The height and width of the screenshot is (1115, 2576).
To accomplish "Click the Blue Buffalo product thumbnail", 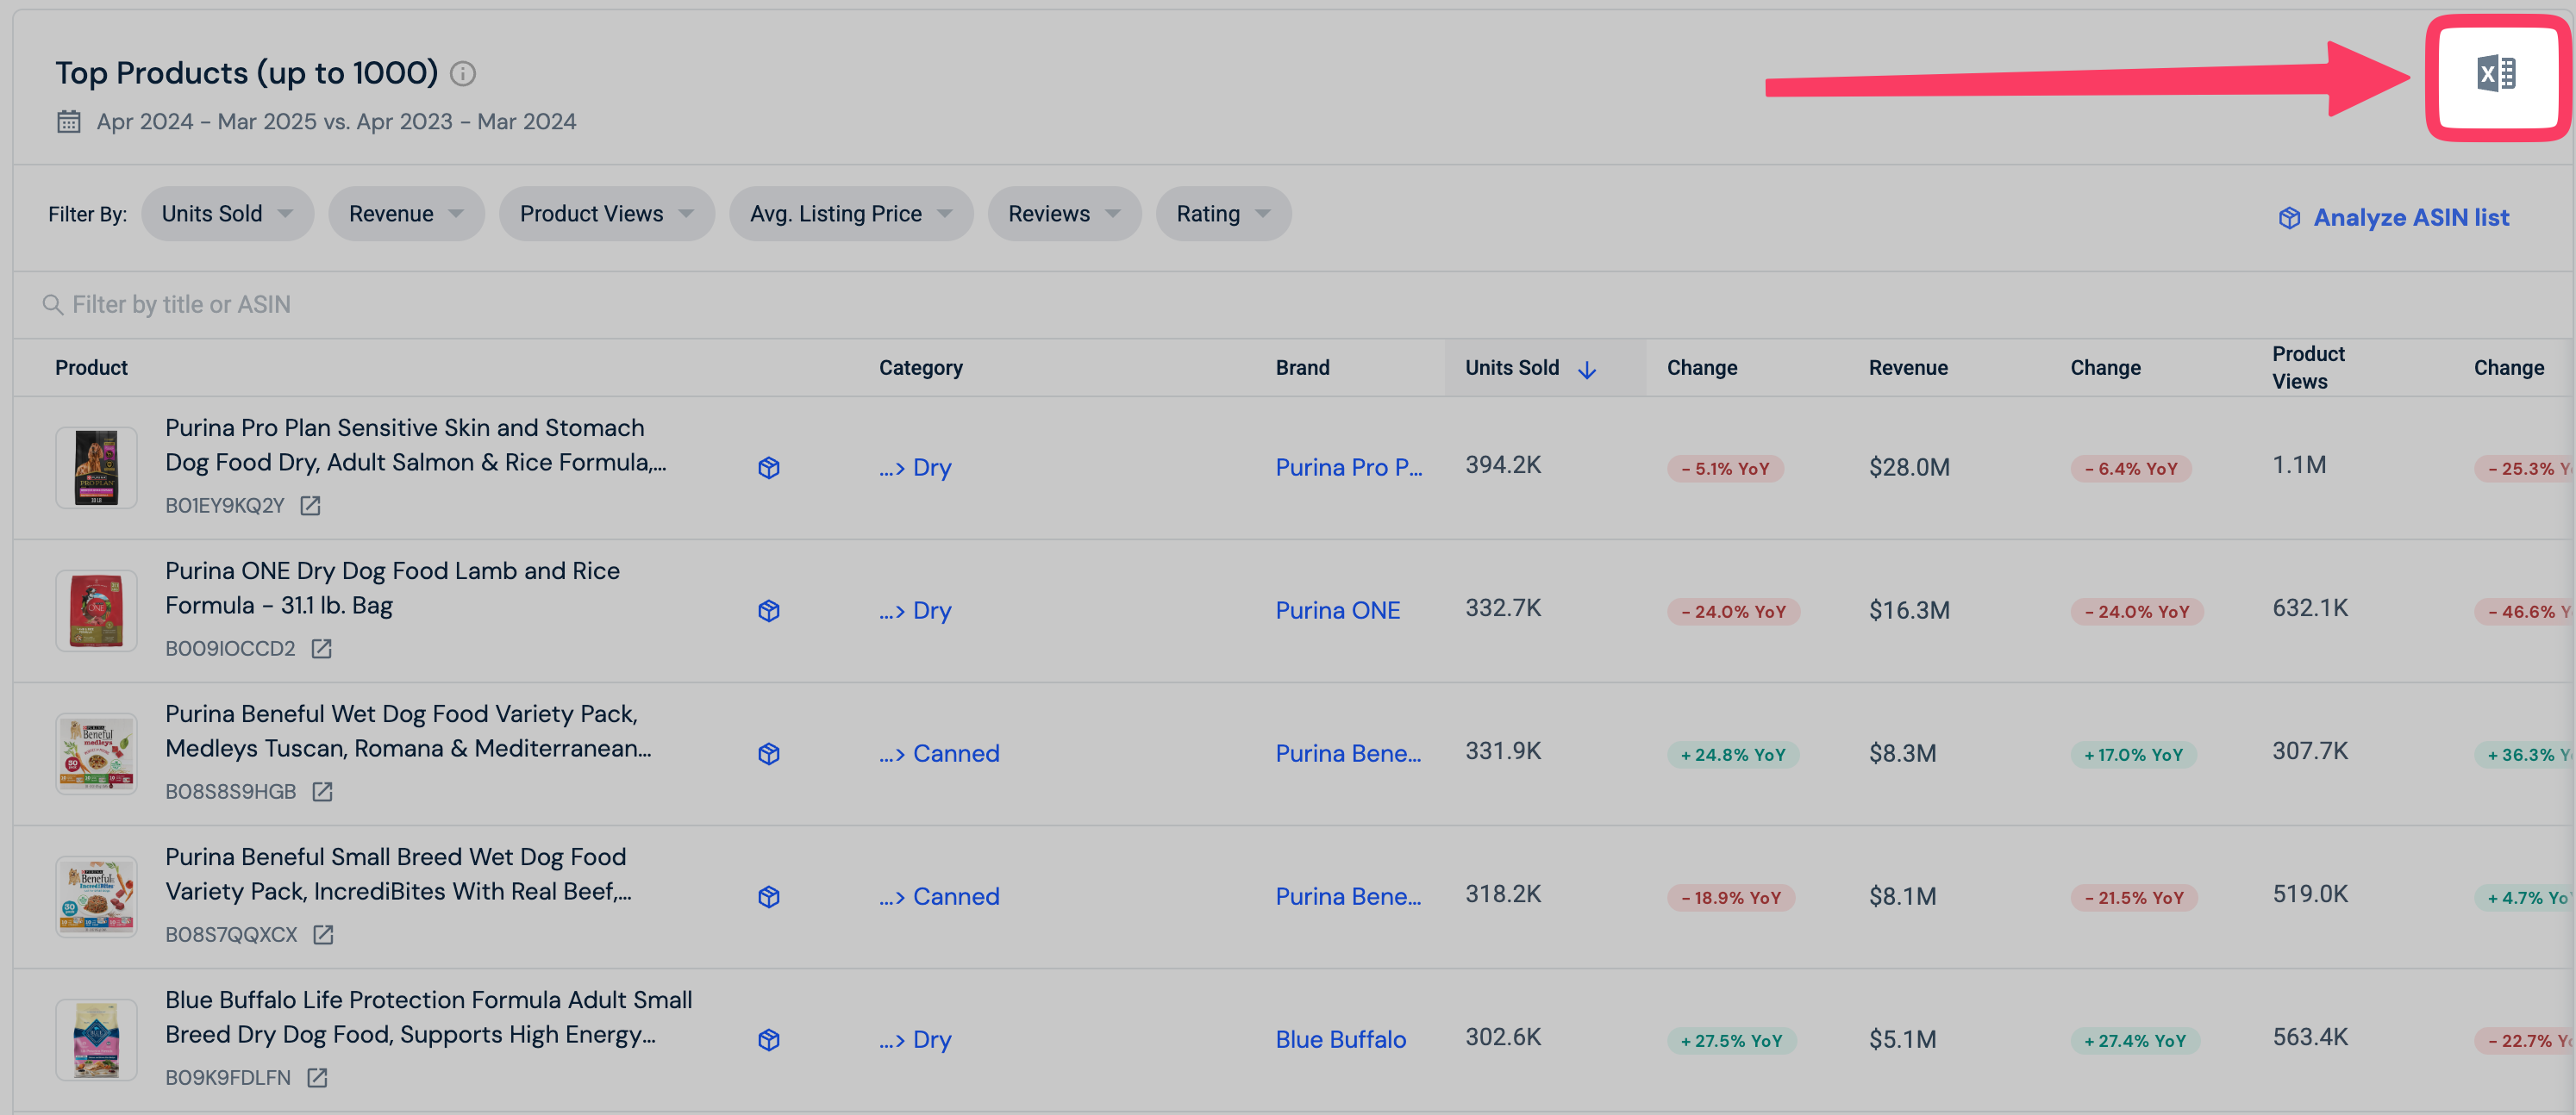I will tap(96, 1039).
